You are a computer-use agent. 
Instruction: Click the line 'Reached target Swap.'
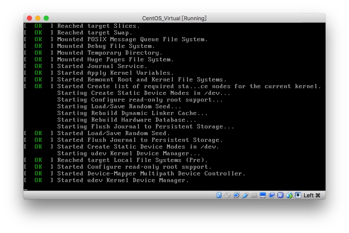point(95,33)
